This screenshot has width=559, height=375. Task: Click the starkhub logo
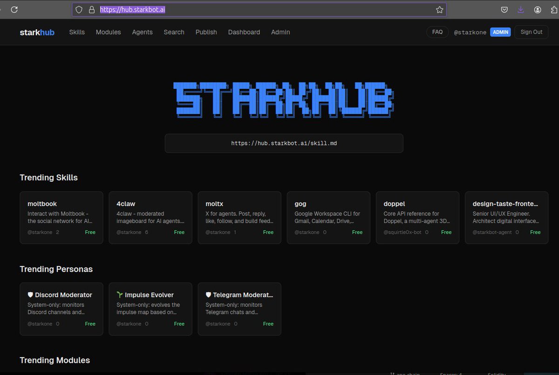click(x=37, y=32)
